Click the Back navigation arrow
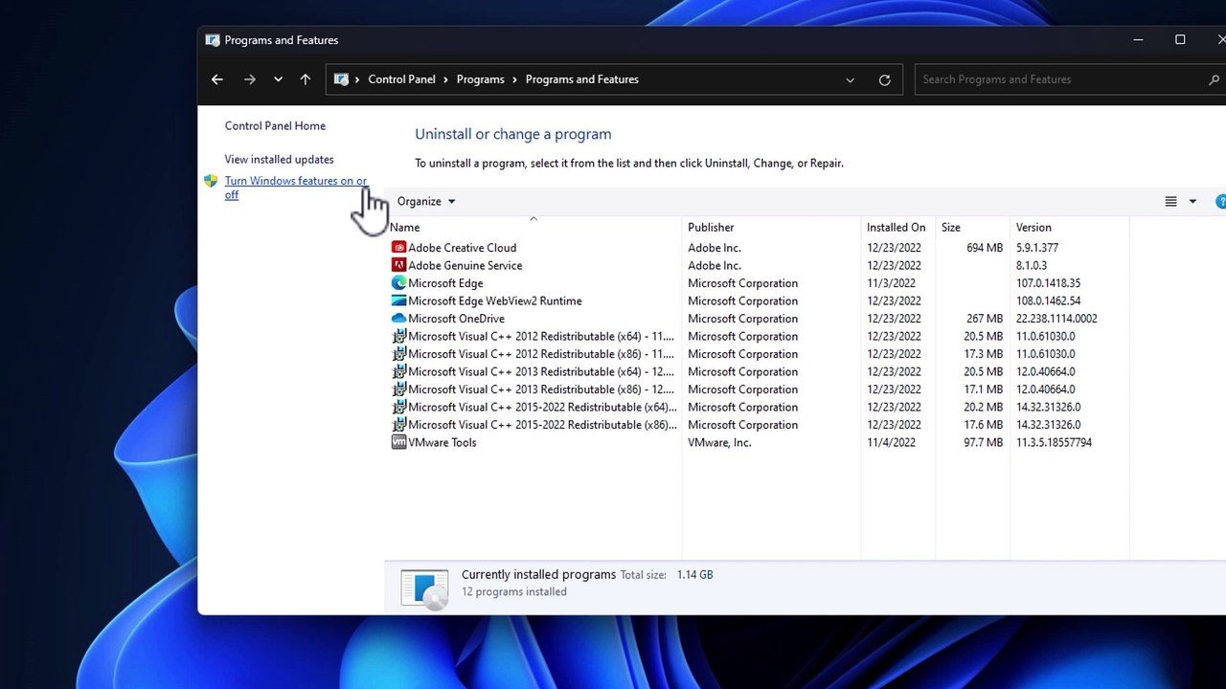This screenshot has height=689, width=1226. [217, 79]
